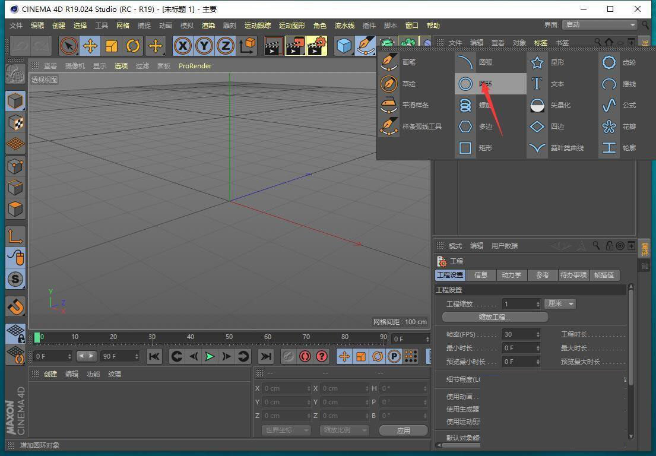Open the 渲染 menu
The width and height of the screenshot is (656, 456).
tap(208, 26)
